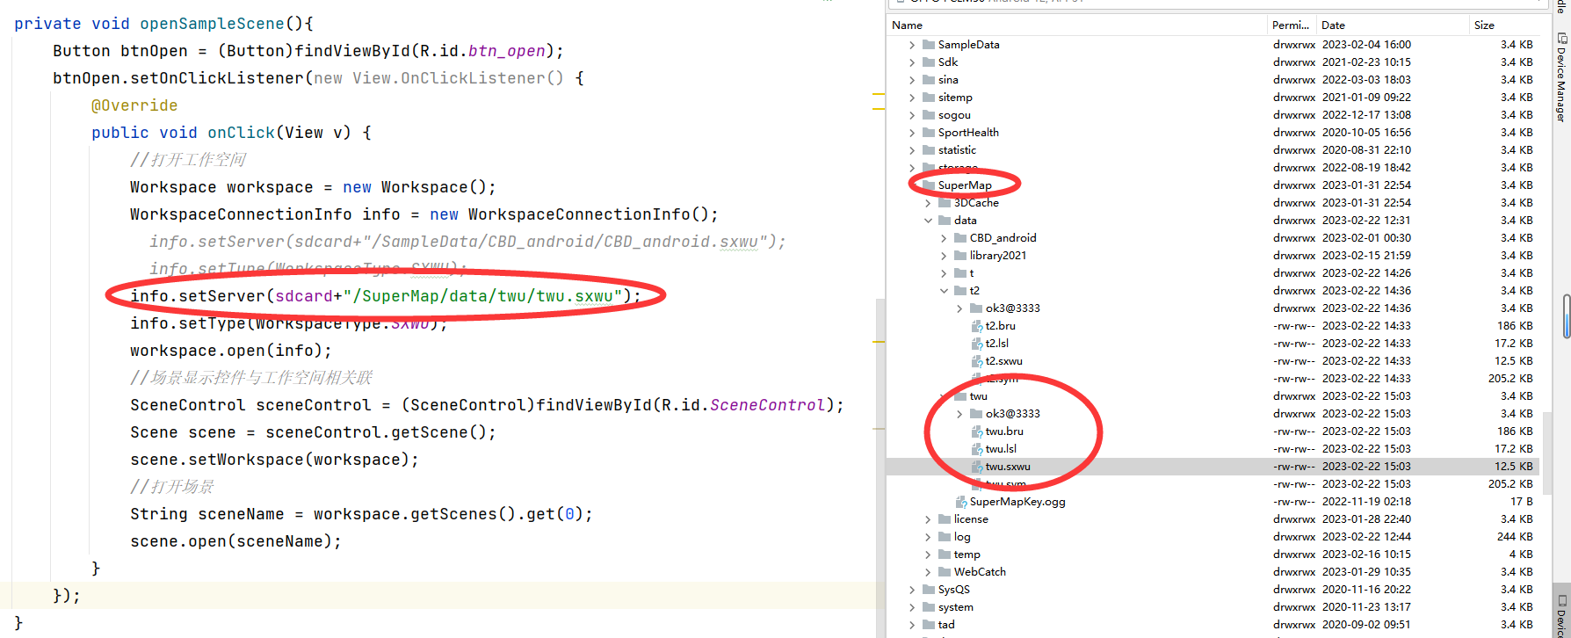
Task: Select the SuperMap folder row
Action: (x=1213, y=185)
